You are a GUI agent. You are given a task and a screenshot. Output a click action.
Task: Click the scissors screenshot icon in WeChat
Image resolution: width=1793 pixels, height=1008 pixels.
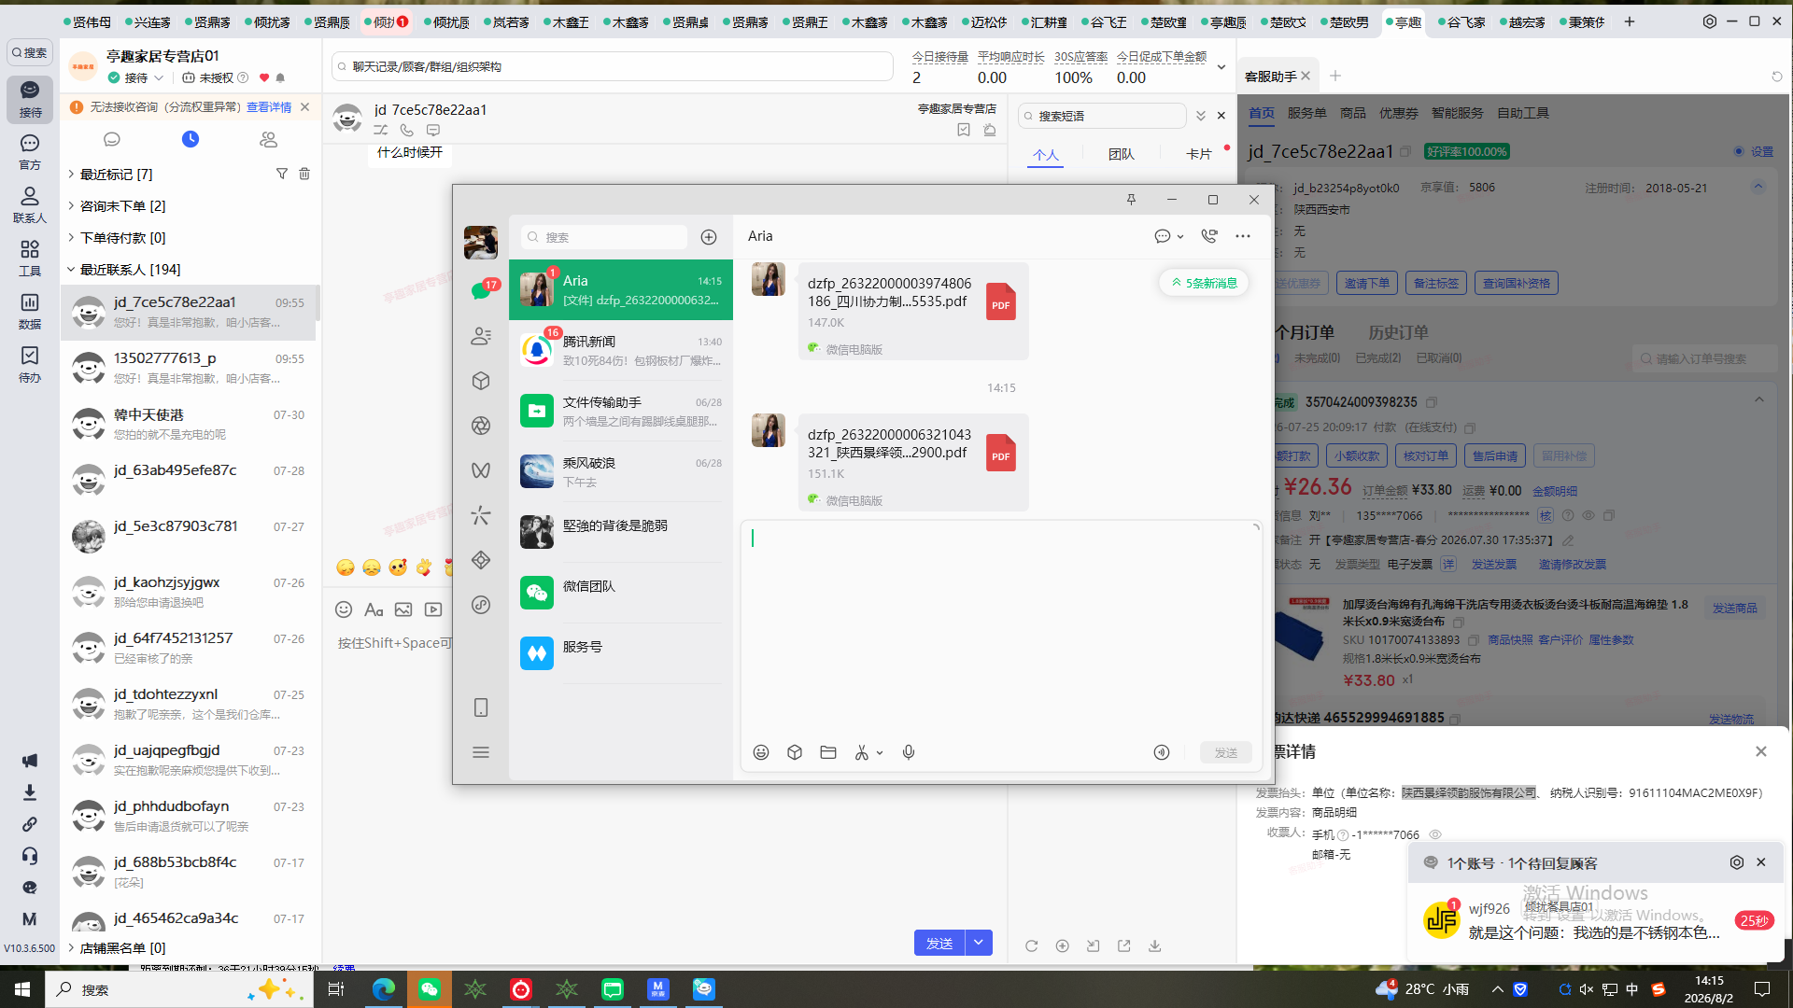(x=862, y=752)
